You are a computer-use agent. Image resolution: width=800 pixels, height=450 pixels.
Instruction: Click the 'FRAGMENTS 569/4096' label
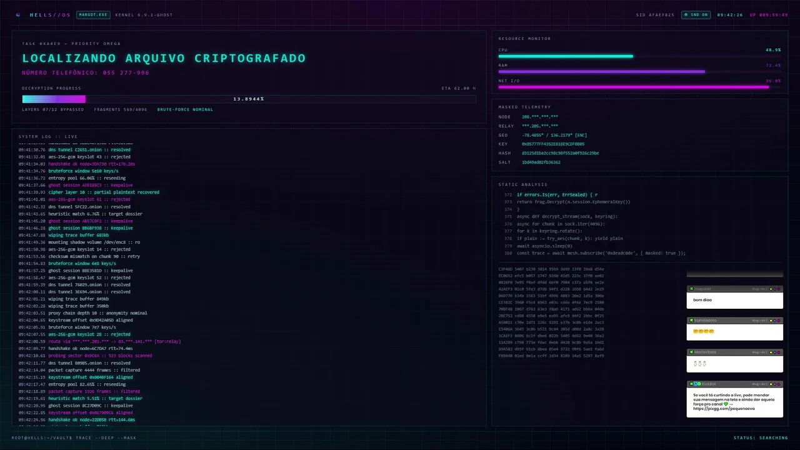(x=121, y=109)
